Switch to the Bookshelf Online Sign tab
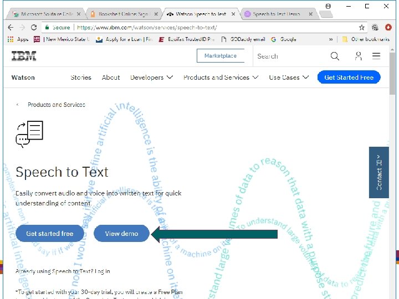 [123, 14]
